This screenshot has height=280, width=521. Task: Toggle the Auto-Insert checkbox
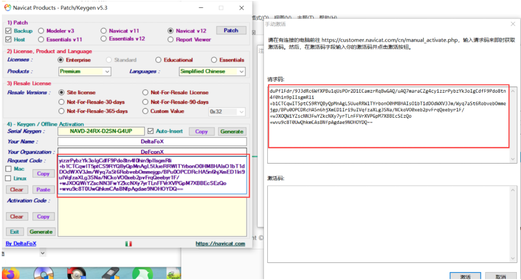click(150, 131)
